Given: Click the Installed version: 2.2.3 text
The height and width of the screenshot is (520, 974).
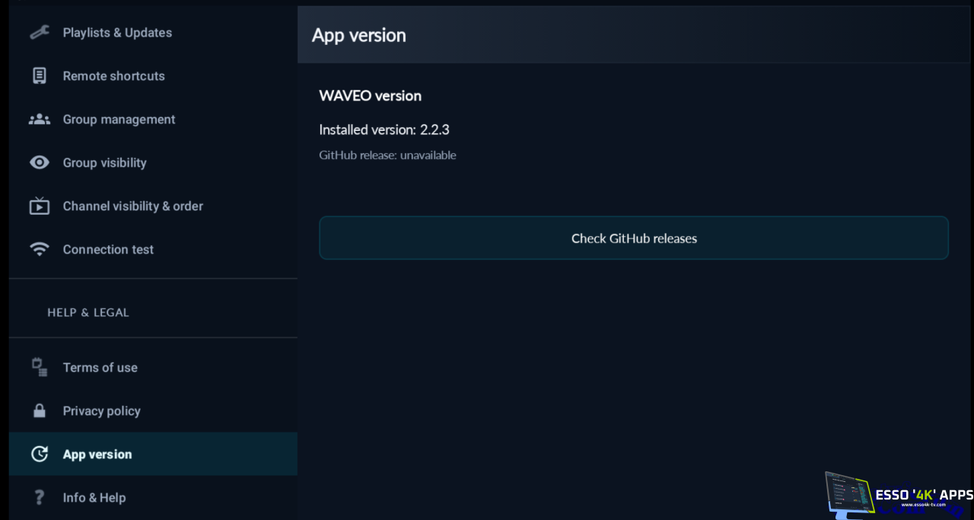Looking at the screenshot, I should 384,130.
